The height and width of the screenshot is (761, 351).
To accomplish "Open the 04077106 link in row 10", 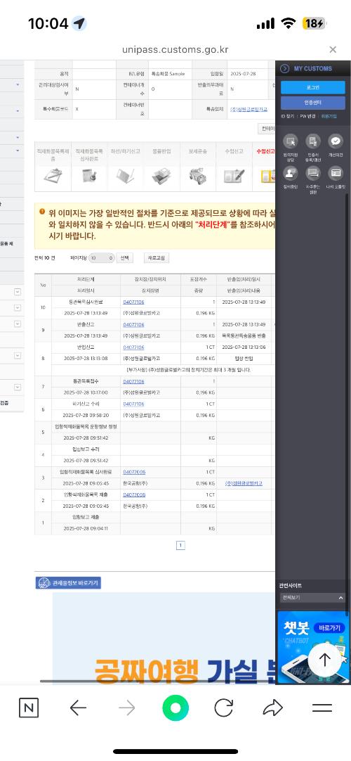I will tap(133, 302).
